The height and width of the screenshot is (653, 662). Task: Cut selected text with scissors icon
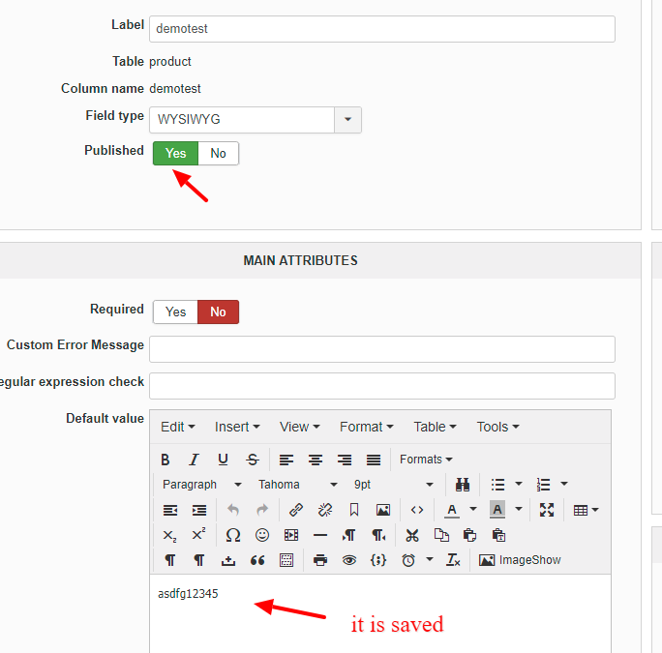pos(412,535)
